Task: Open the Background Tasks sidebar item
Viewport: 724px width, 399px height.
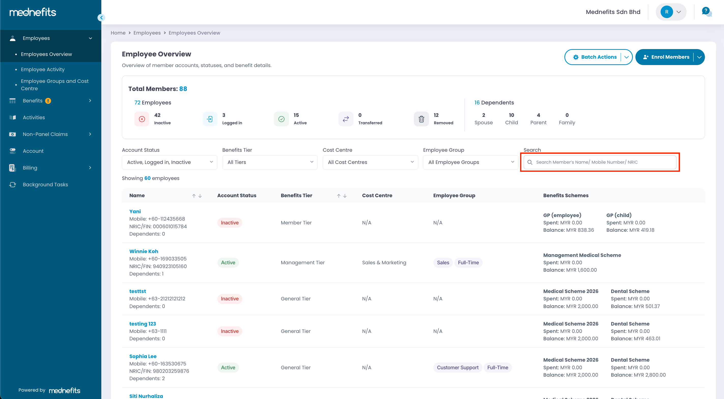Action: 45,185
